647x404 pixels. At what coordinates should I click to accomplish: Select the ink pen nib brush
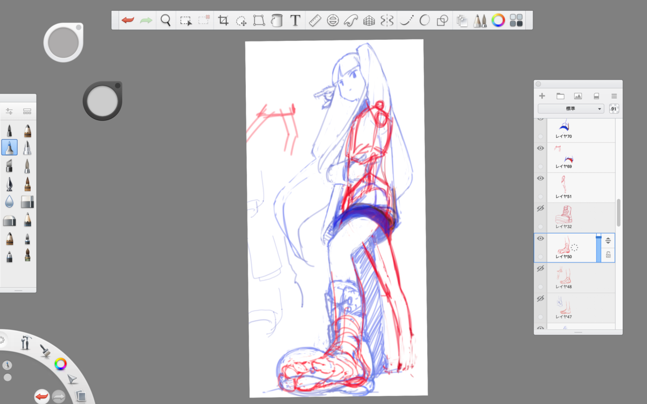9,184
